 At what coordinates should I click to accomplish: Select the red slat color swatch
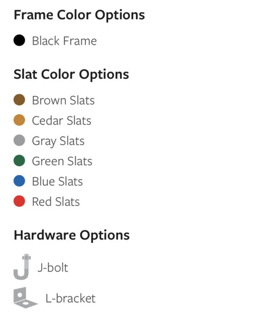coord(19,202)
